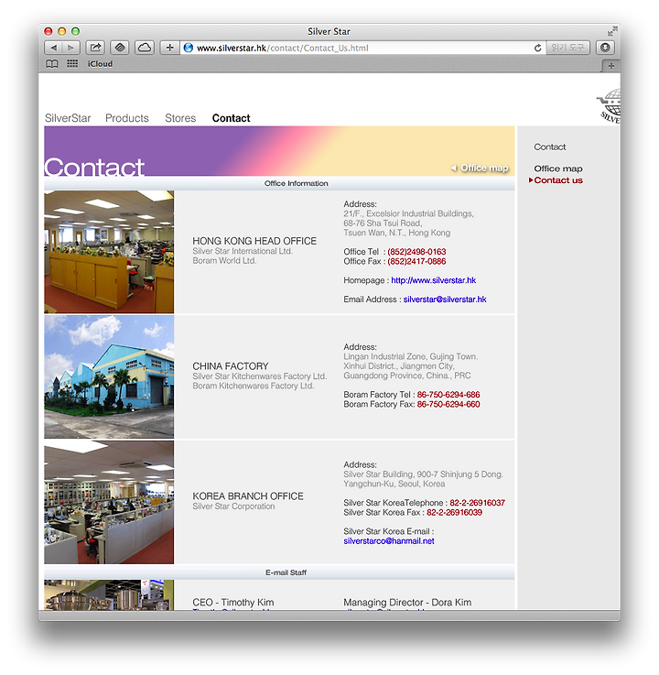This screenshot has width=659, height=675.
Task: Open the Downloads toolbar icon
Action: (605, 48)
